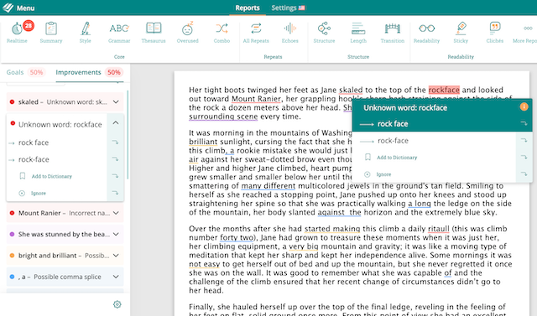Click the arrow beside popup 'rock-face'
This screenshot has width=537, height=316.
point(524,140)
